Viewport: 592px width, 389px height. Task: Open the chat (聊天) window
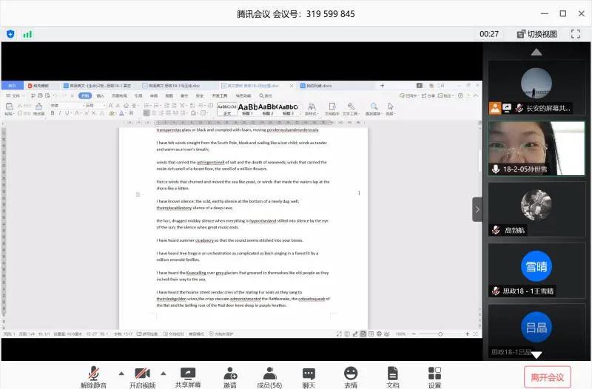click(309, 376)
